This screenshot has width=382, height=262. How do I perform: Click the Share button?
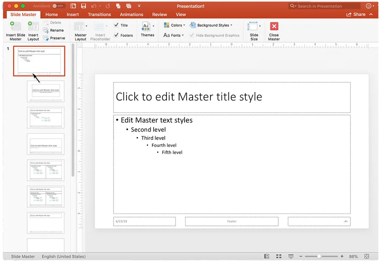click(x=356, y=14)
